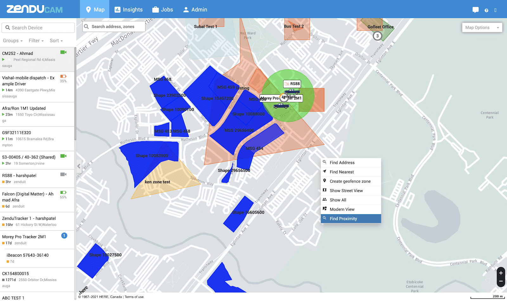
Task: Click battery icon for Vishal-mobile dispatch
Action: (63, 76)
